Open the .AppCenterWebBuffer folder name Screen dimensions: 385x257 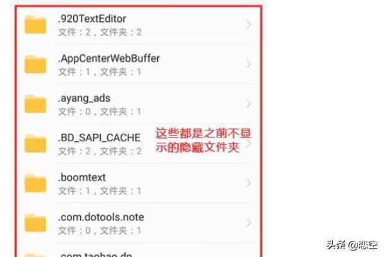(109, 58)
